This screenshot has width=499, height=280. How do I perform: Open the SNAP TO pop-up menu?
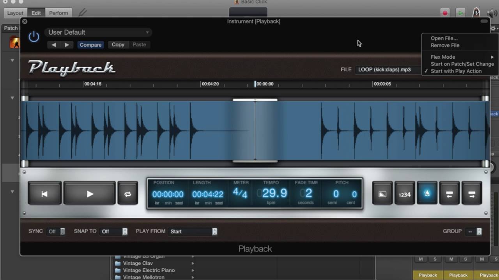(x=113, y=231)
